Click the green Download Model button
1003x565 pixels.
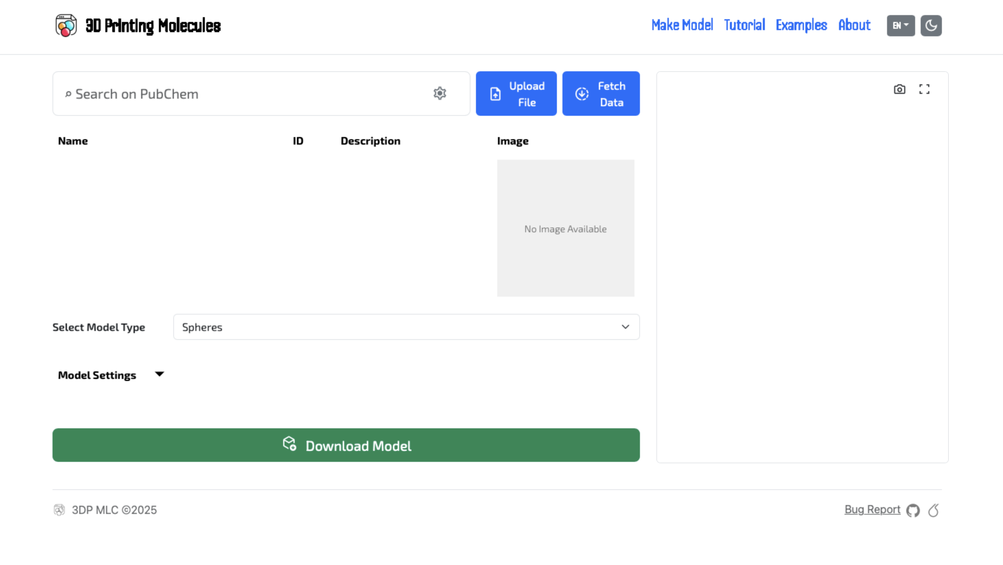[x=346, y=445]
